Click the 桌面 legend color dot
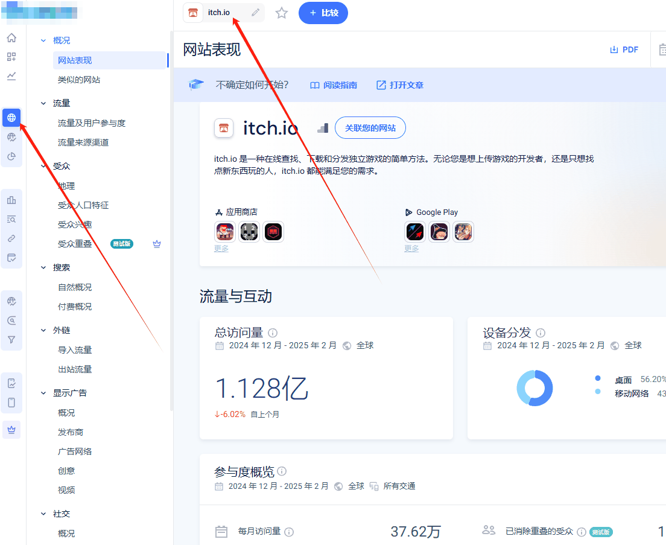Image resolution: width=666 pixels, height=545 pixels. (x=598, y=378)
